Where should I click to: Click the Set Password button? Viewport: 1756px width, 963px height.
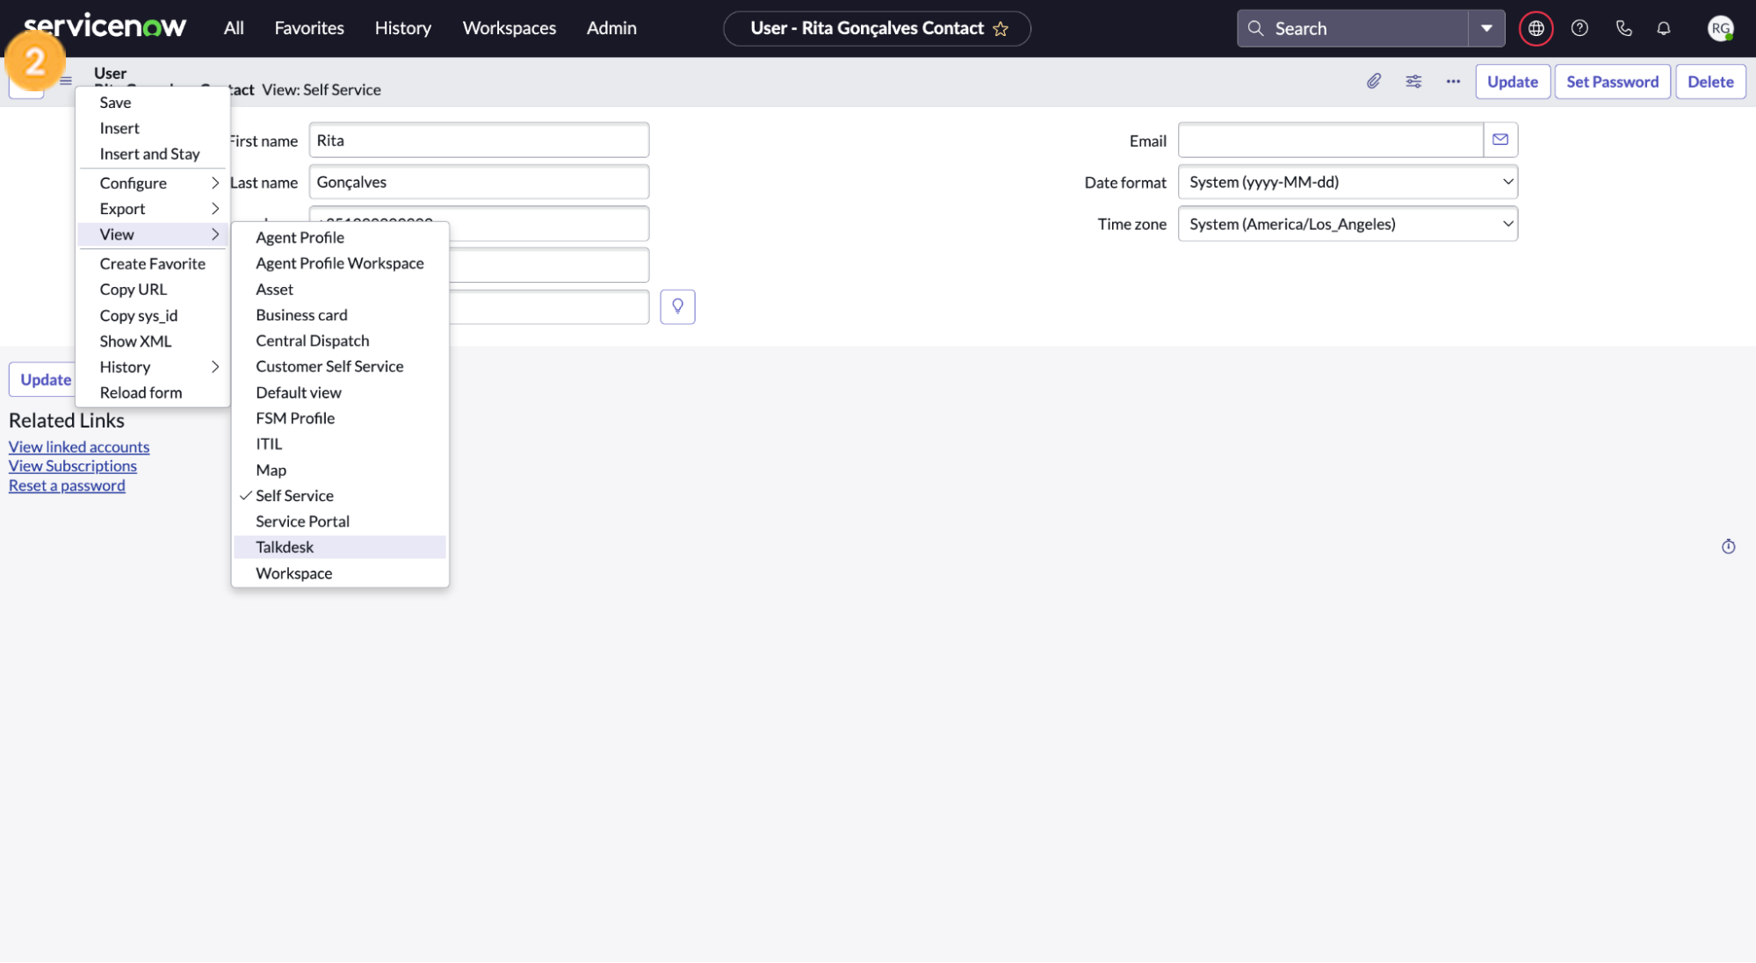tap(1612, 81)
